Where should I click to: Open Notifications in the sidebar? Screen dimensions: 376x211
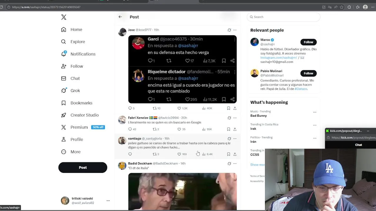click(78, 54)
